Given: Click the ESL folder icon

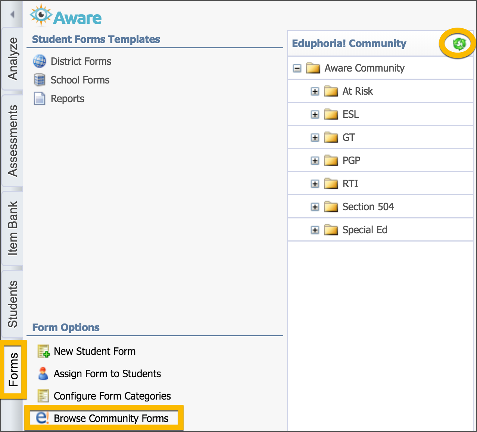Looking at the screenshot, I should point(331,114).
